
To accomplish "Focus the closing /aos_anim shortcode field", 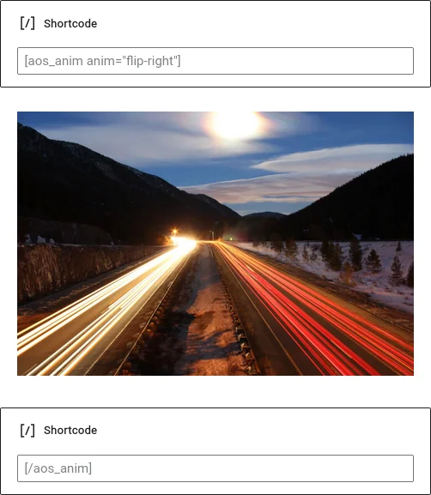I will [x=215, y=468].
